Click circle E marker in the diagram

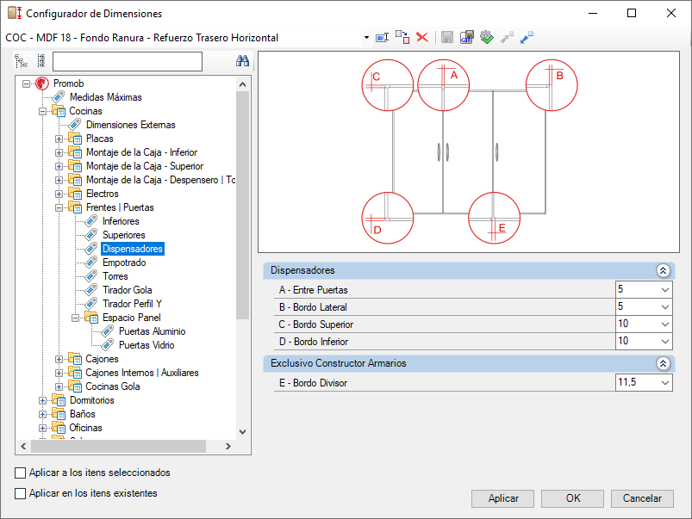pyautogui.click(x=495, y=218)
